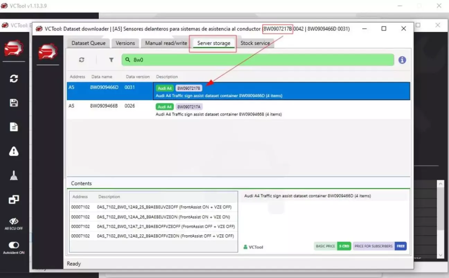Click the overlapping windows sidebar icon
This screenshot has height=278, width=449.
coord(14,200)
